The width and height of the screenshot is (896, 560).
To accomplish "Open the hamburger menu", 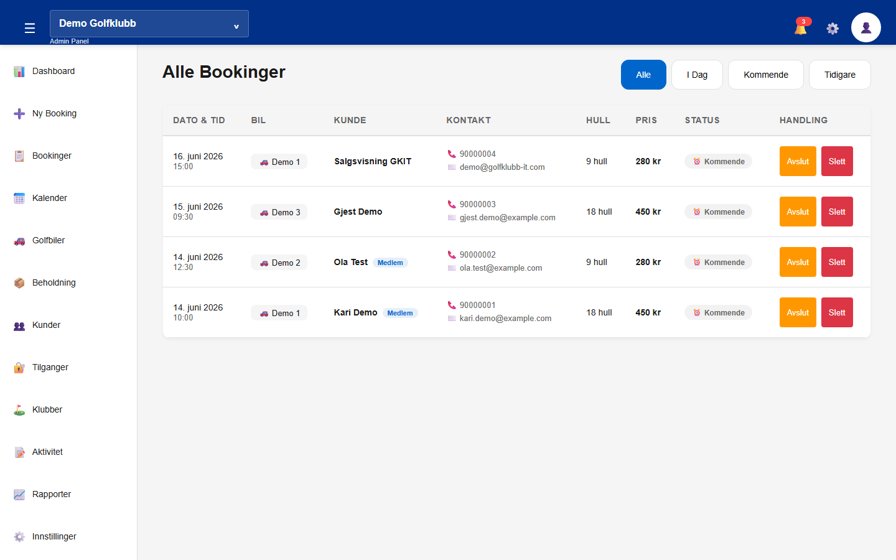I will coord(29,28).
